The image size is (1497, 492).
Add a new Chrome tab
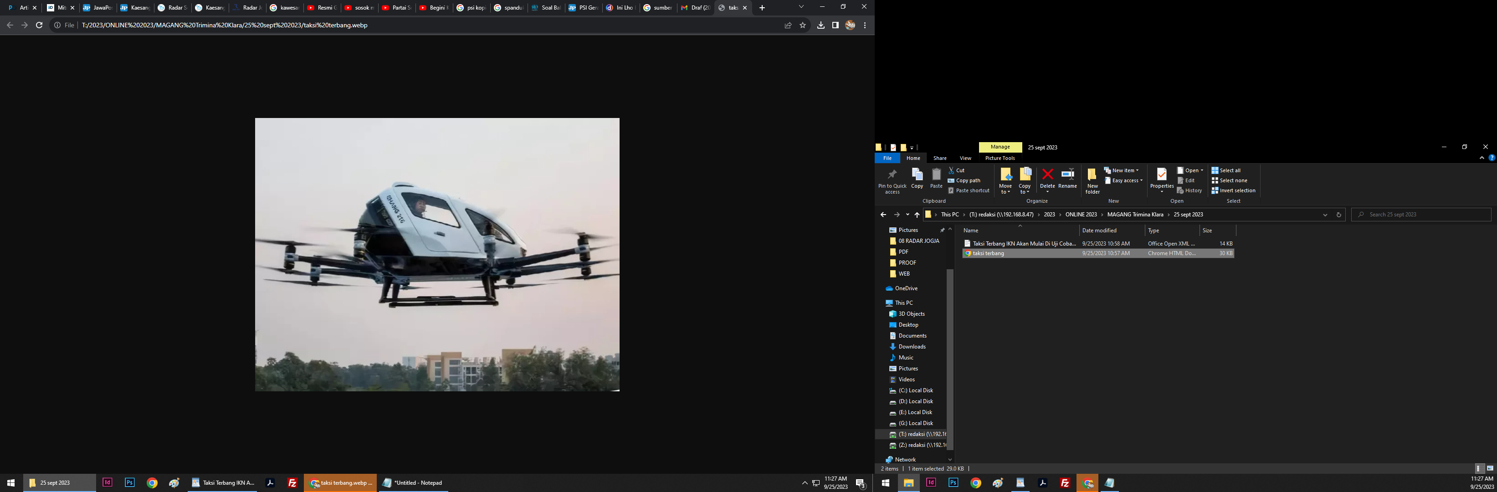(x=762, y=8)
